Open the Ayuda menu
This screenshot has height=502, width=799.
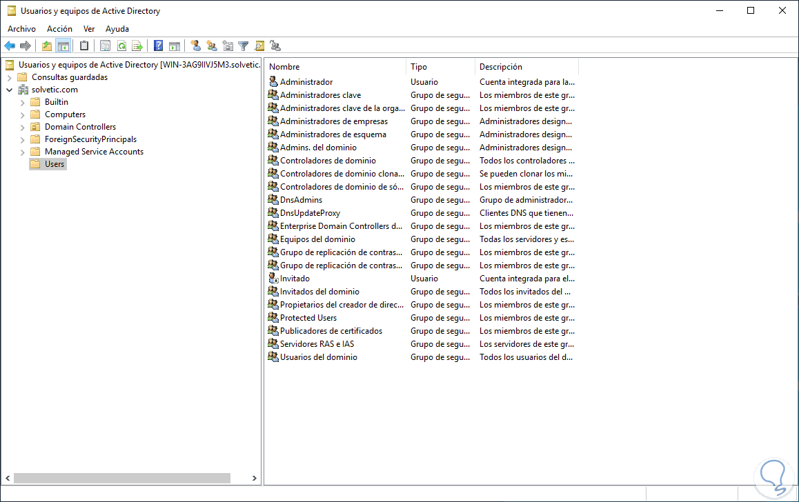117,29
